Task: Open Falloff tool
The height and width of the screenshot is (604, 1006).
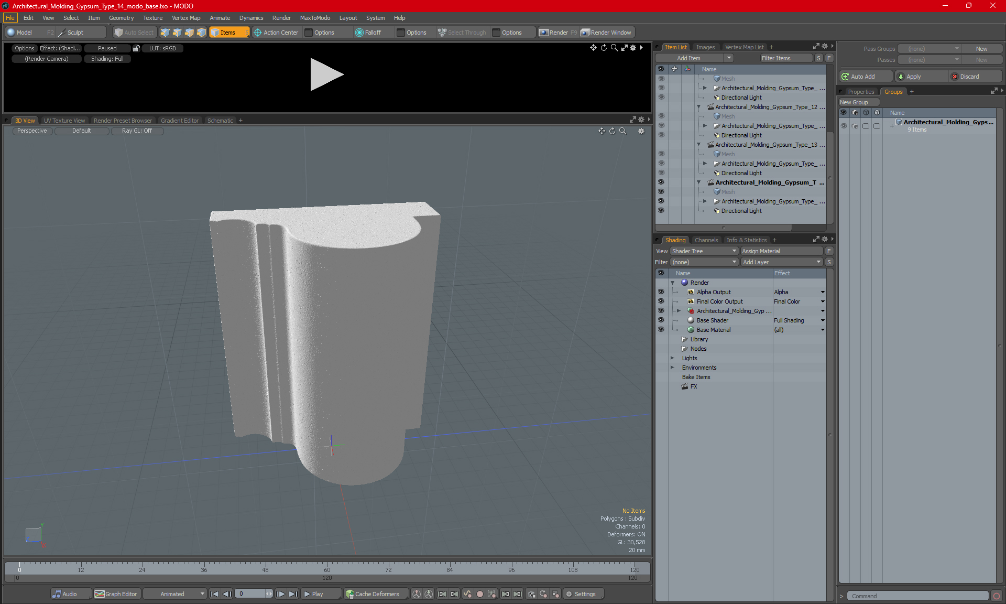Action: click(368, 33)
